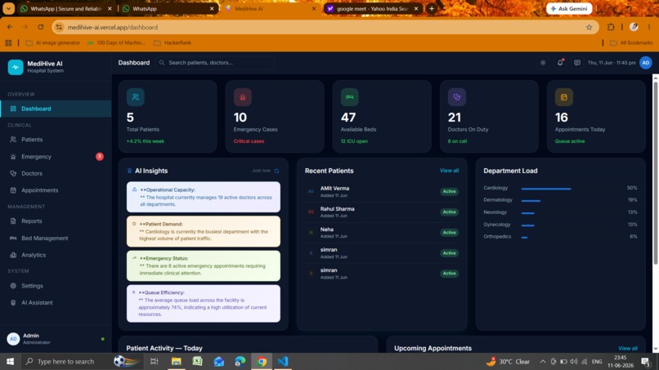Open Patients in the sidebar

tap(56, 140)
